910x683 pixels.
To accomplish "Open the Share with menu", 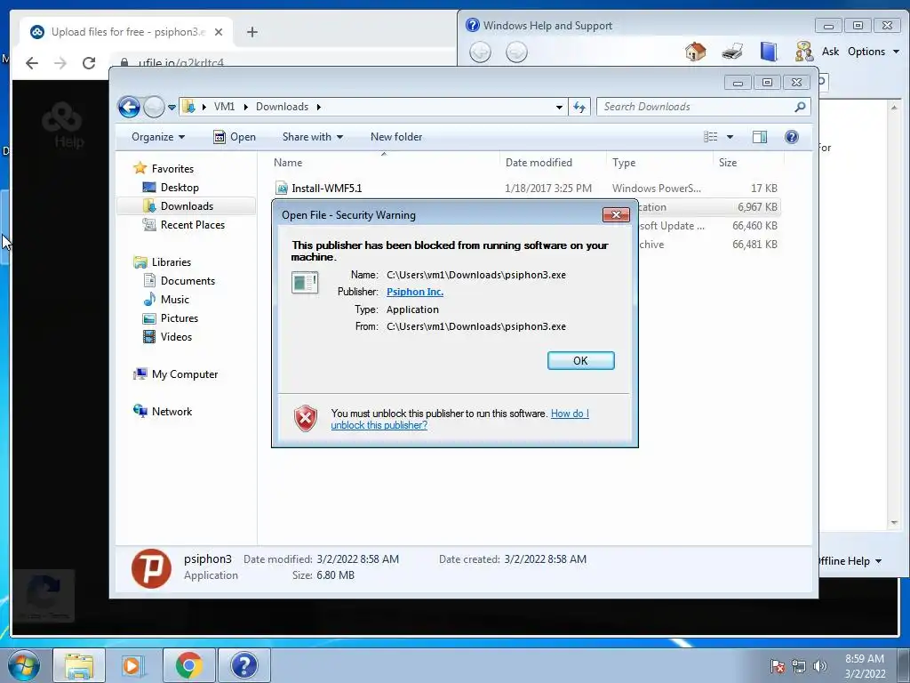I will point(312,137).
